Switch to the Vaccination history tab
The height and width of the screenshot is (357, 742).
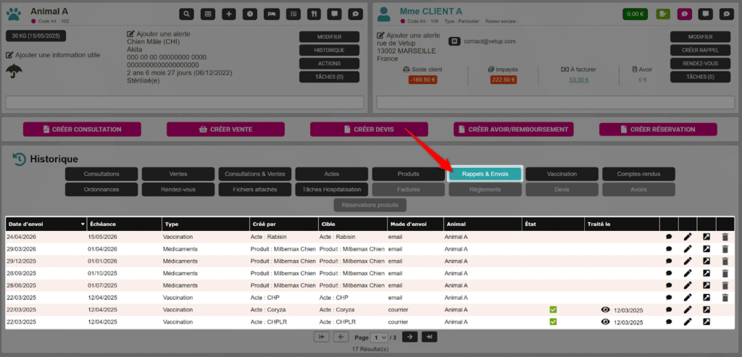[562, 174]
